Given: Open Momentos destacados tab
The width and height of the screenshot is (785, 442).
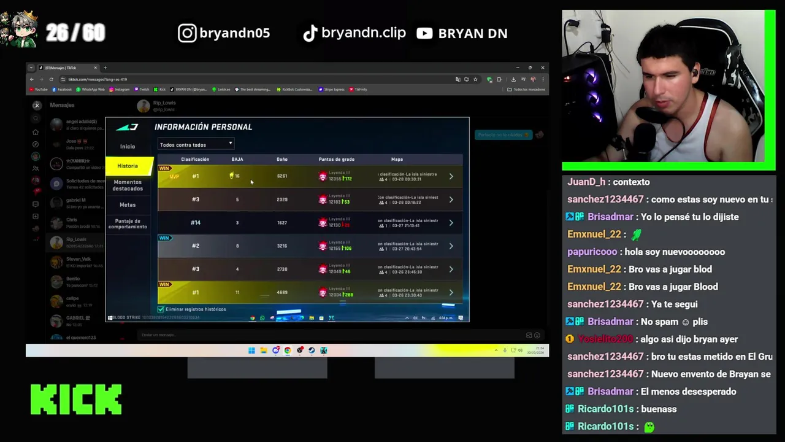Looking at the screenshot, I should (x=128, y=185).
